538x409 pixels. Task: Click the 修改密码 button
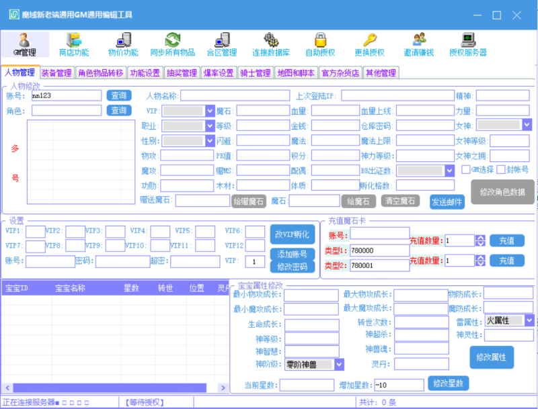pyautogui.click(x=293, y=267)
